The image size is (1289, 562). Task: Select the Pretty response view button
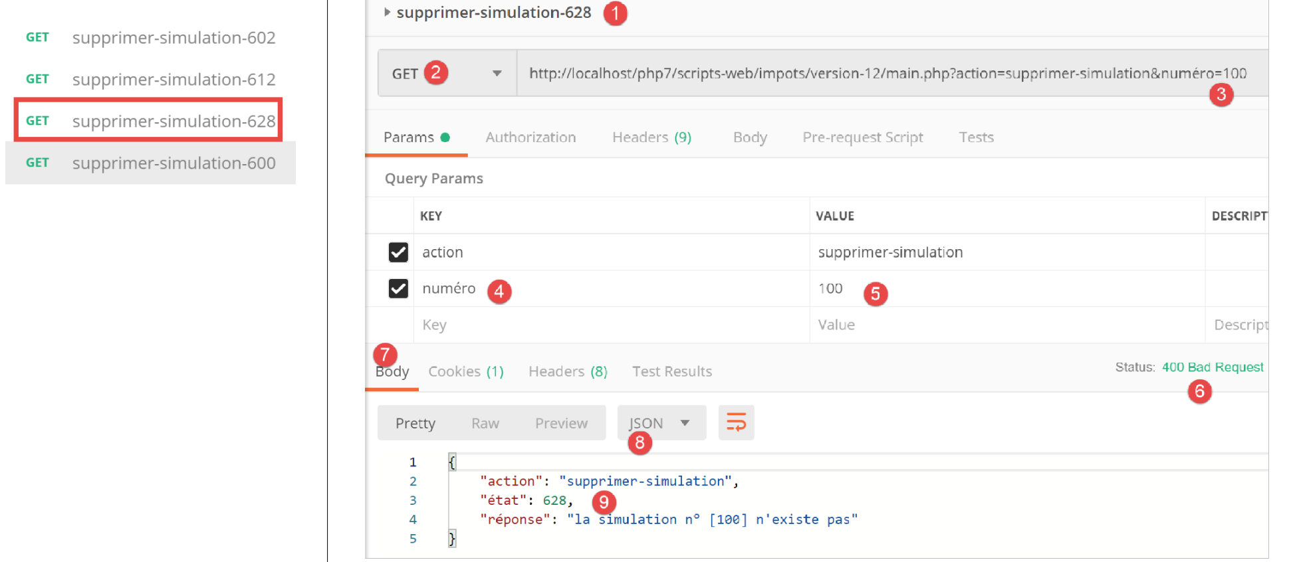tap(415, 423)
